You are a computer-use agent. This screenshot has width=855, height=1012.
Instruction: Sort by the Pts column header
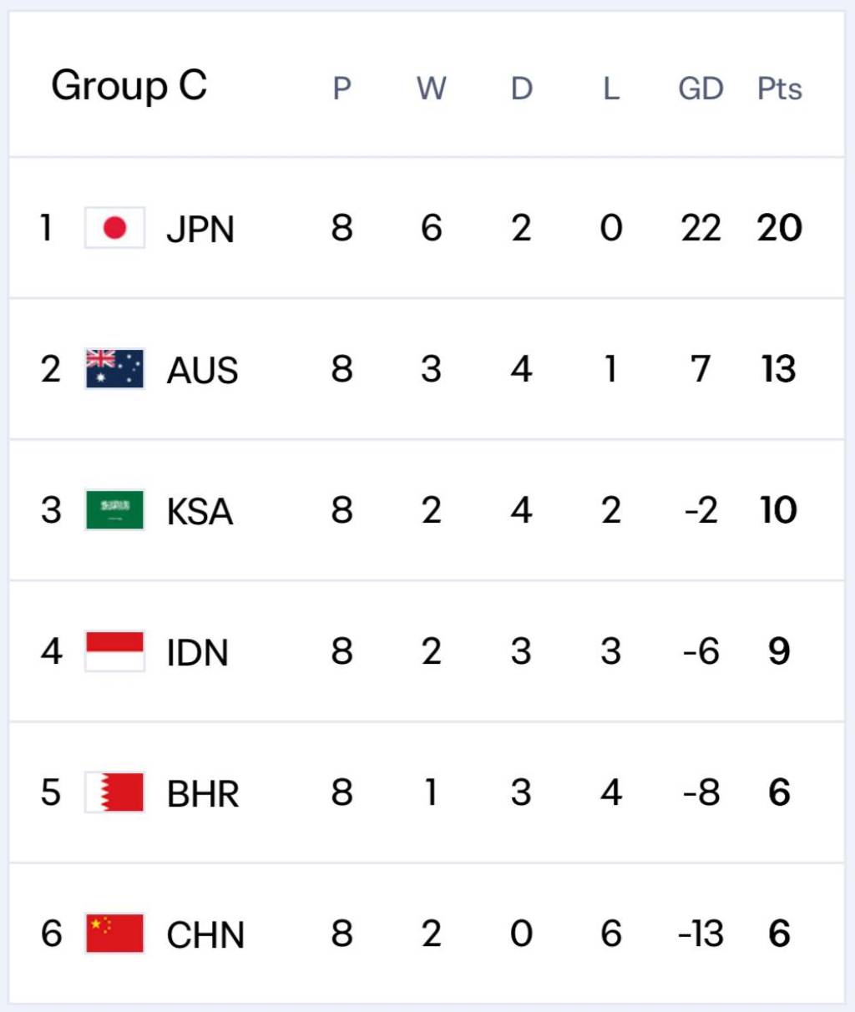pyautogui.click(x=779, y=89)
